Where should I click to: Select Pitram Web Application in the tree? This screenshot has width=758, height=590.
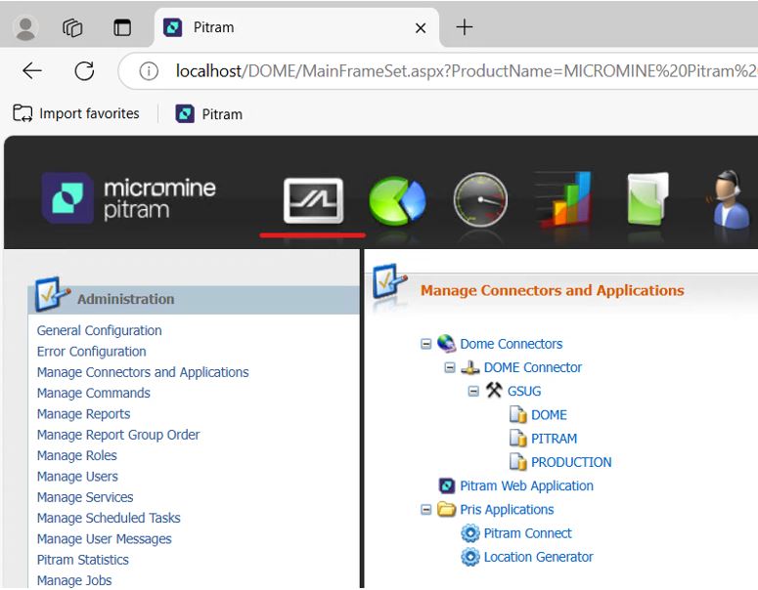pyautogui.click(x=526, y=485)
